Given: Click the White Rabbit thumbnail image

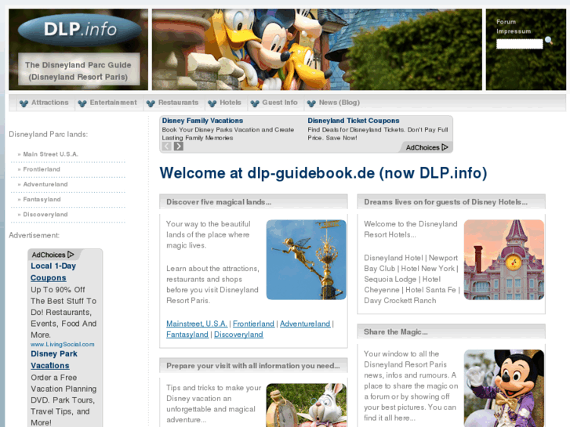Looking at the screenshot, I should (306, 405).
